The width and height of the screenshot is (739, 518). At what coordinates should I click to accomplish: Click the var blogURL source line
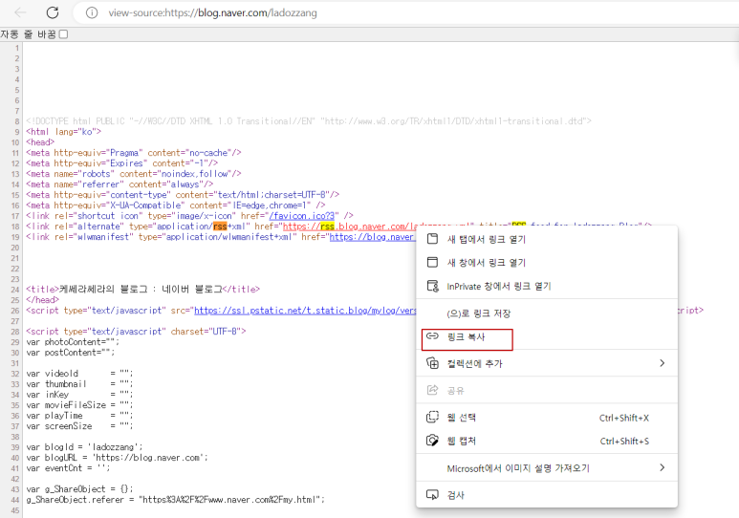click(117, 457)
